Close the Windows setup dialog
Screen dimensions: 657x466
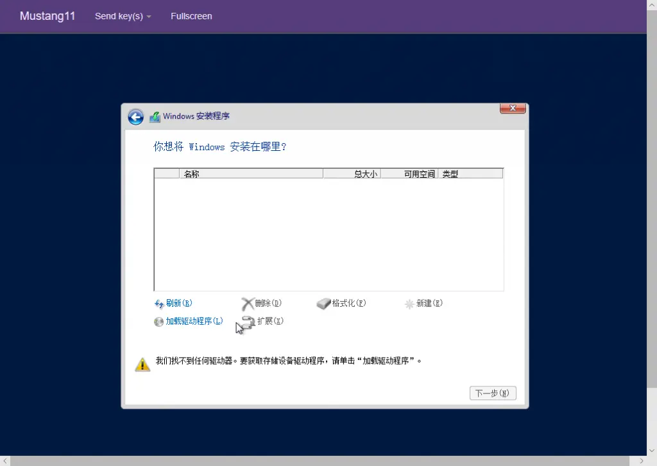pyautogui.click(x=513, y=108)
